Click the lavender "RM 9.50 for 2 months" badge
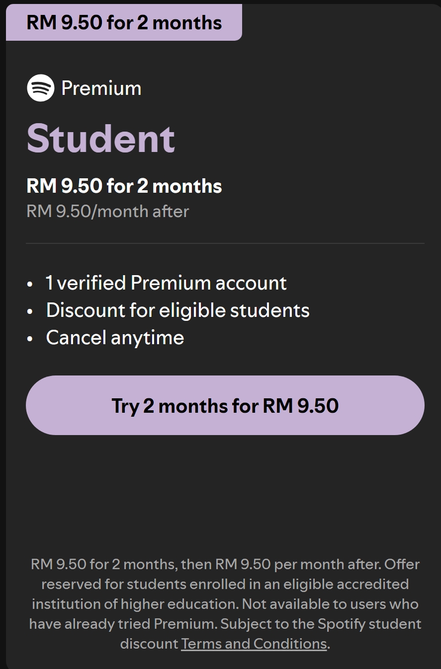 pos(124,23)
